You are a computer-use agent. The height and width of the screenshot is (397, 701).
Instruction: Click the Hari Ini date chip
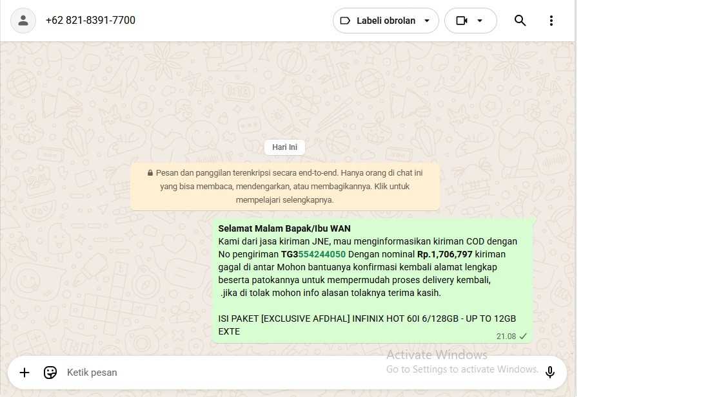coord(285,147)
